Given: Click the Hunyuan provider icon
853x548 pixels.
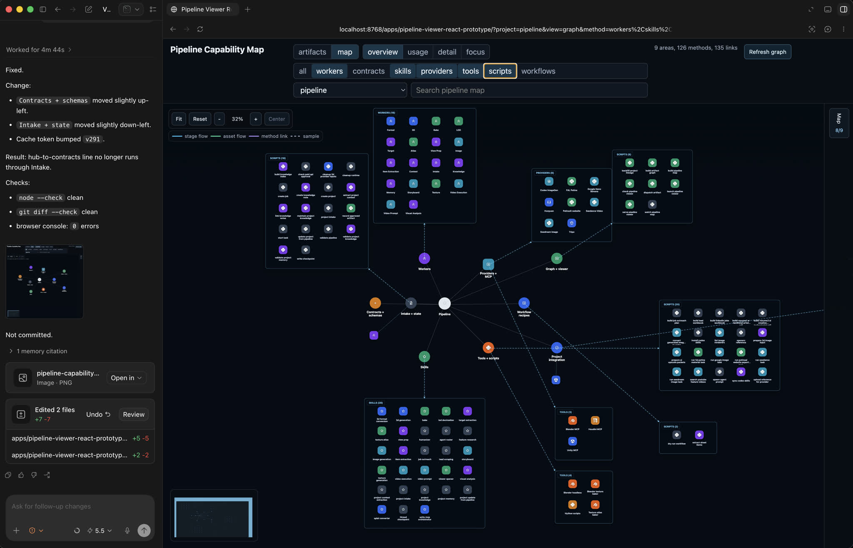Looking at the screenshot, I should [549, 202].
